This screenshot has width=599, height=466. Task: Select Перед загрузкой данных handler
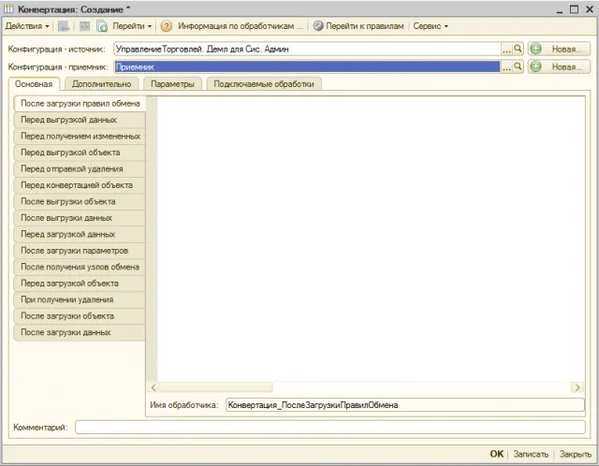[x=80, y=235]
